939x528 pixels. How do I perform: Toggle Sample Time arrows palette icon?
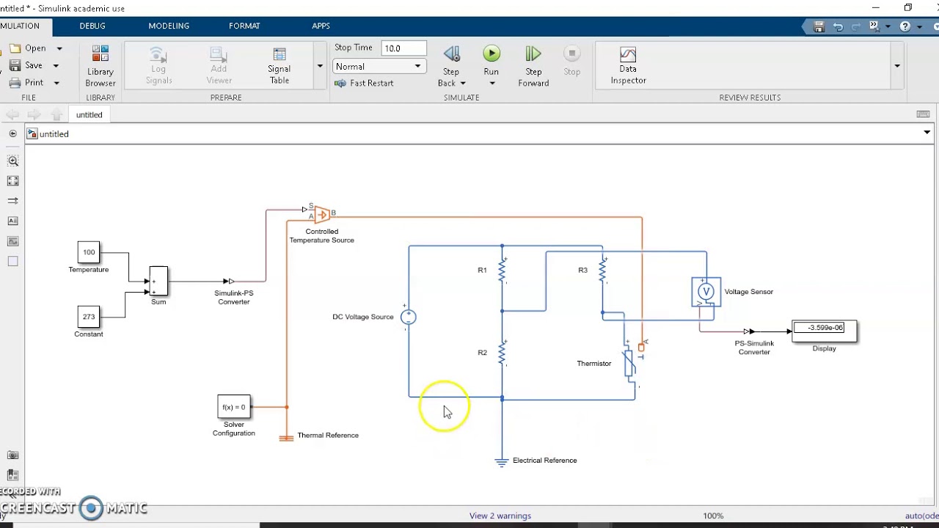pyautogui.click(x=12, y=200)
